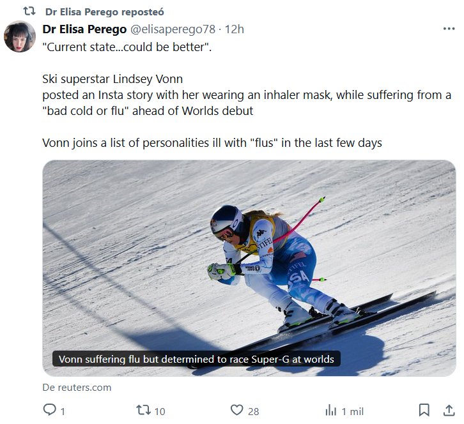This screenshot has width=464, height=424.
Task: Click the repost icon beside the 10 count
Action: pos(144,410)
